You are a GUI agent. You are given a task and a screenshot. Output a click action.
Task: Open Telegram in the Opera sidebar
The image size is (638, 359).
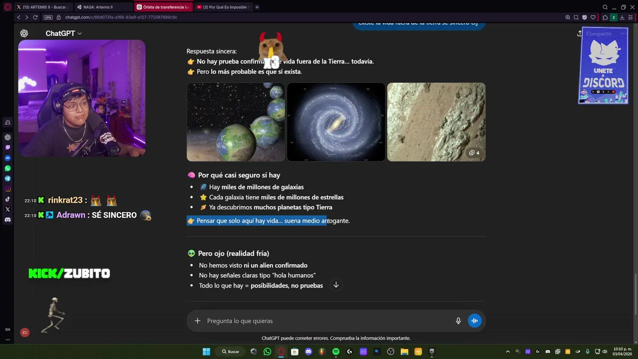tap(7, 179)
